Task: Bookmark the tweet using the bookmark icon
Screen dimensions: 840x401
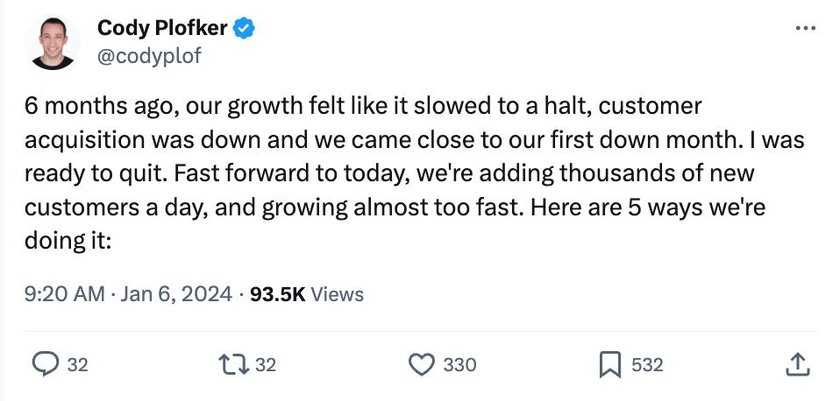Action: click(x=610, y=364)
